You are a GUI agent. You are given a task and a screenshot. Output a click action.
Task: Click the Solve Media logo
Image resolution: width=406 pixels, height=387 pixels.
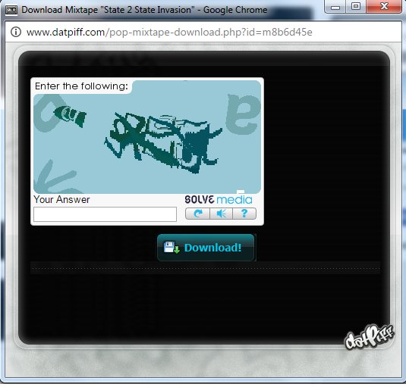tap(219, 199)
